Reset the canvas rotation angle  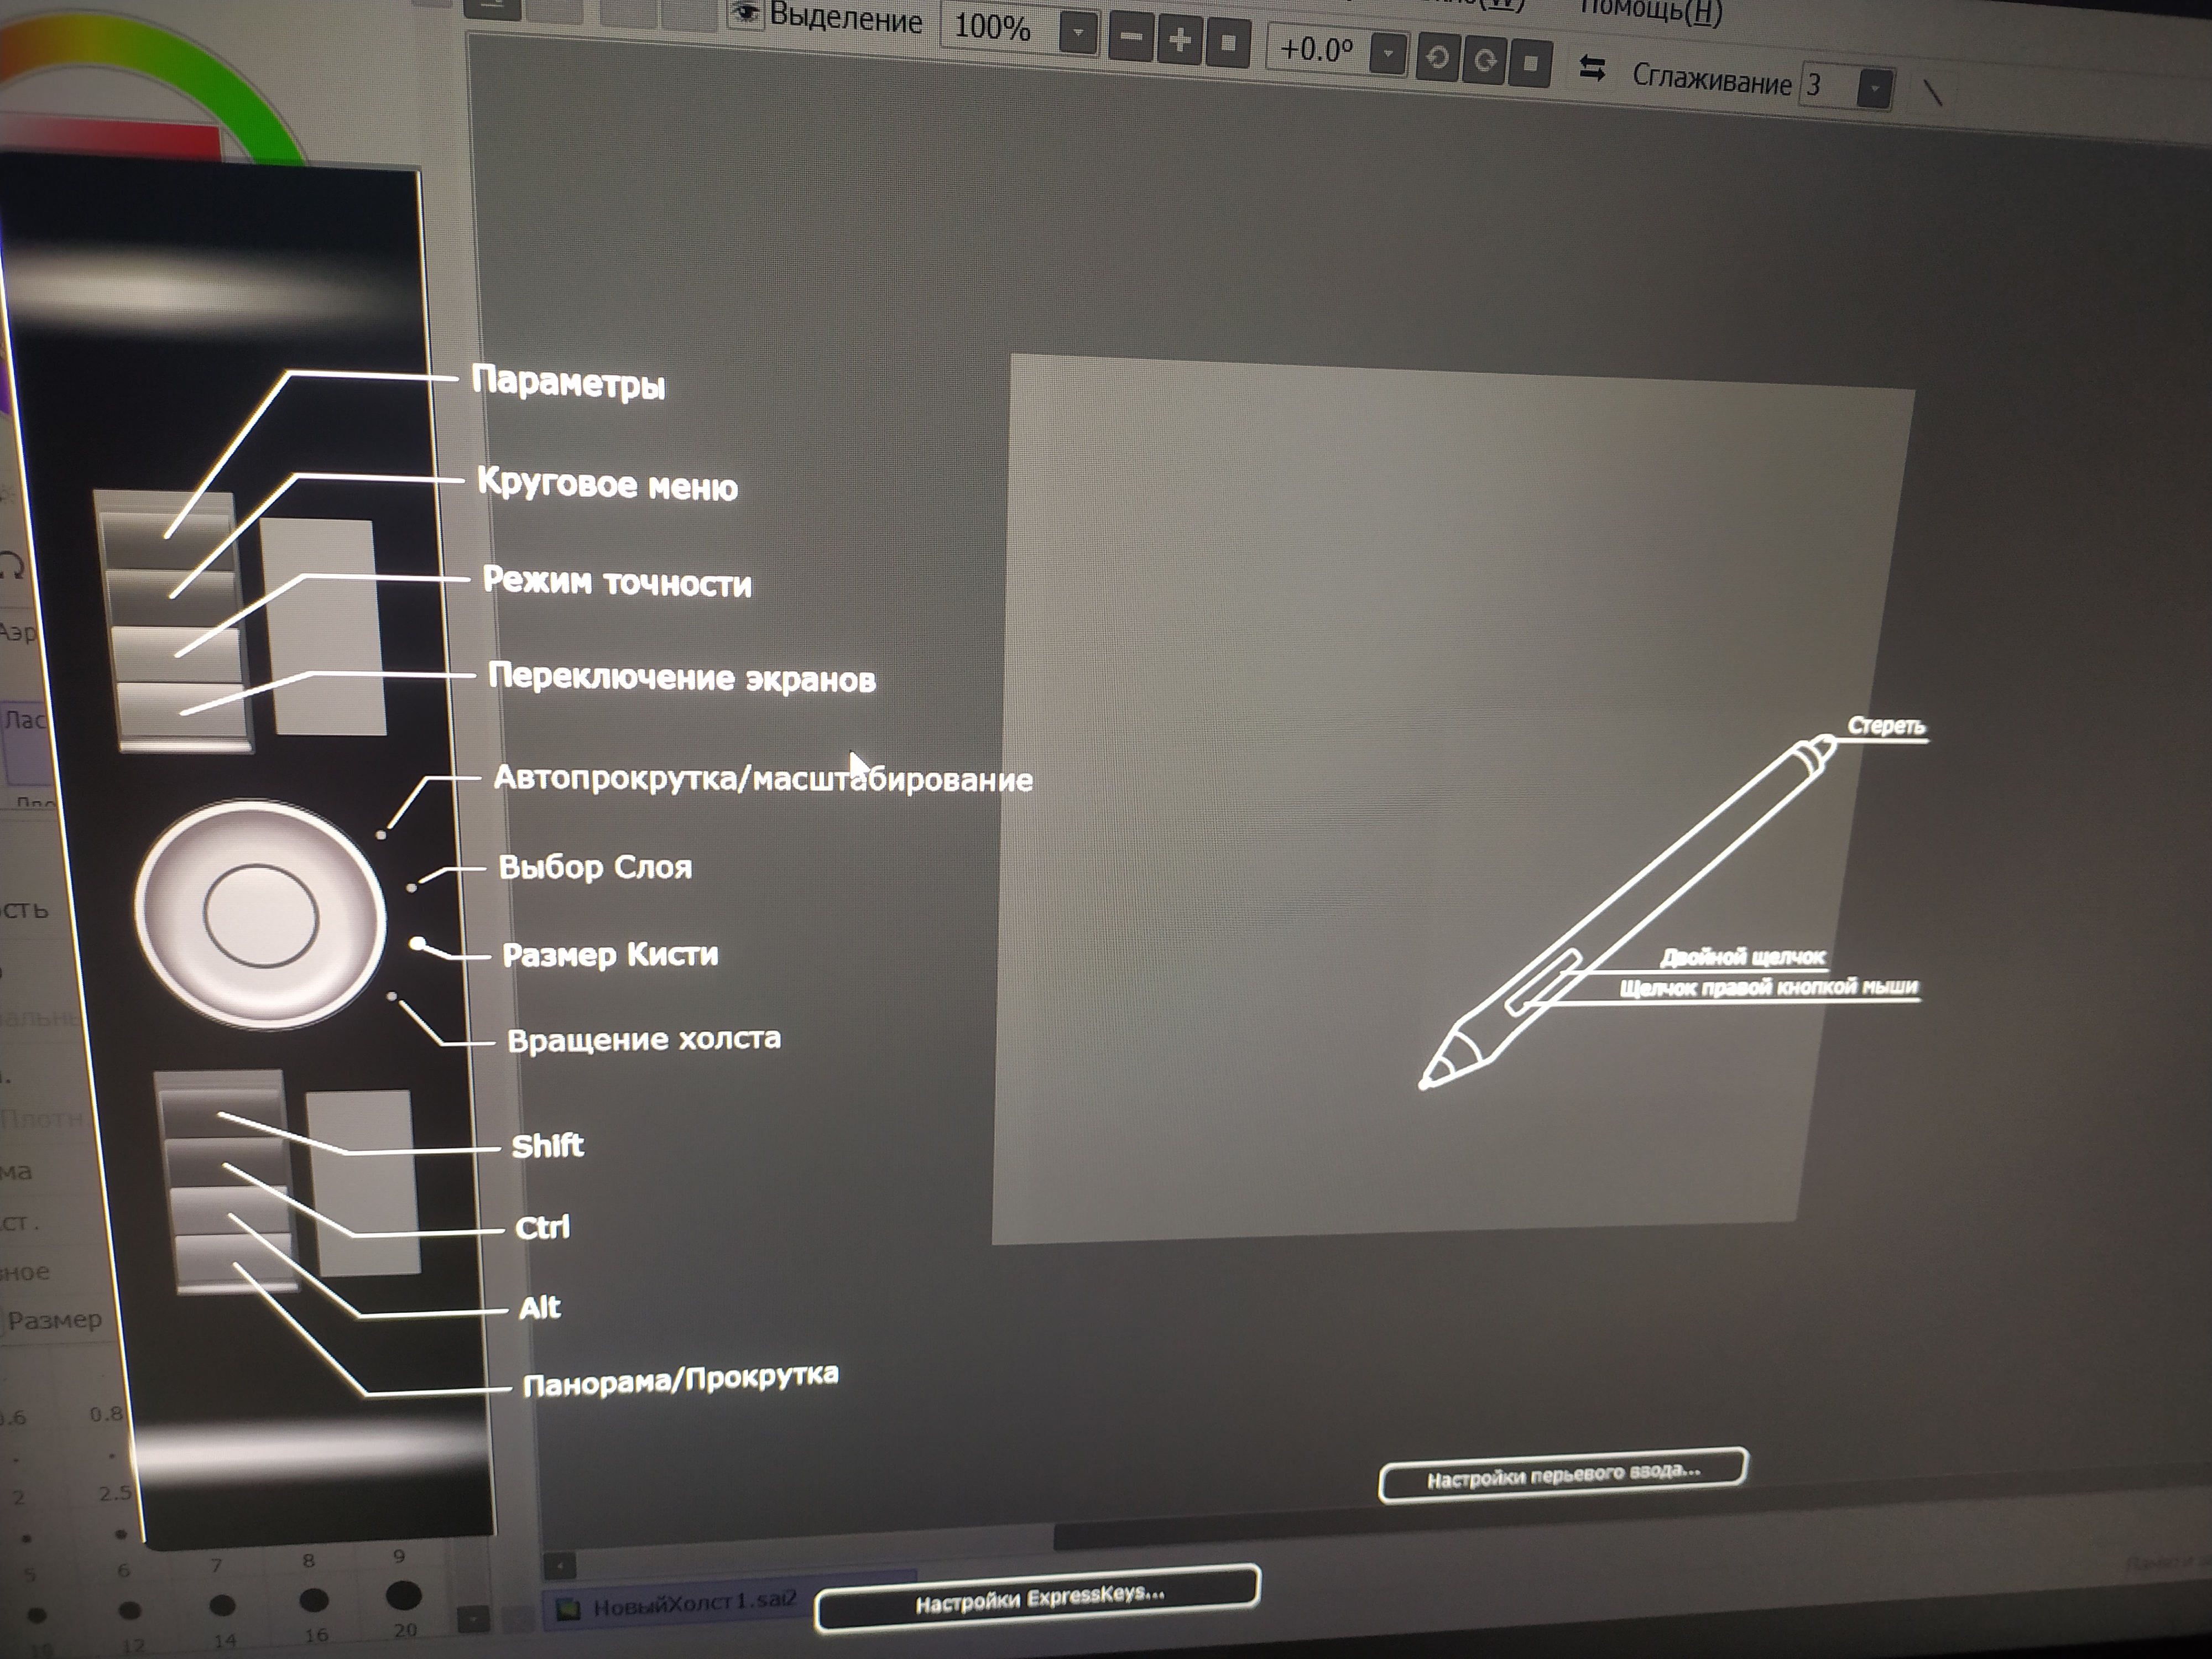point(1530,64)
